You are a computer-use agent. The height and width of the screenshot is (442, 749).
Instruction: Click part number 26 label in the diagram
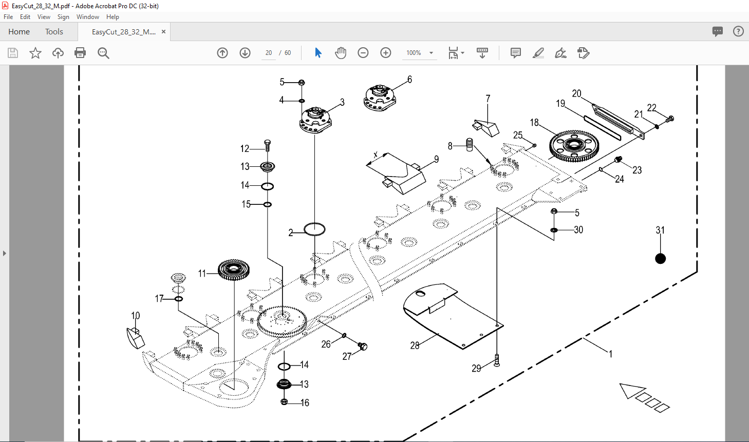click(326, 344)
